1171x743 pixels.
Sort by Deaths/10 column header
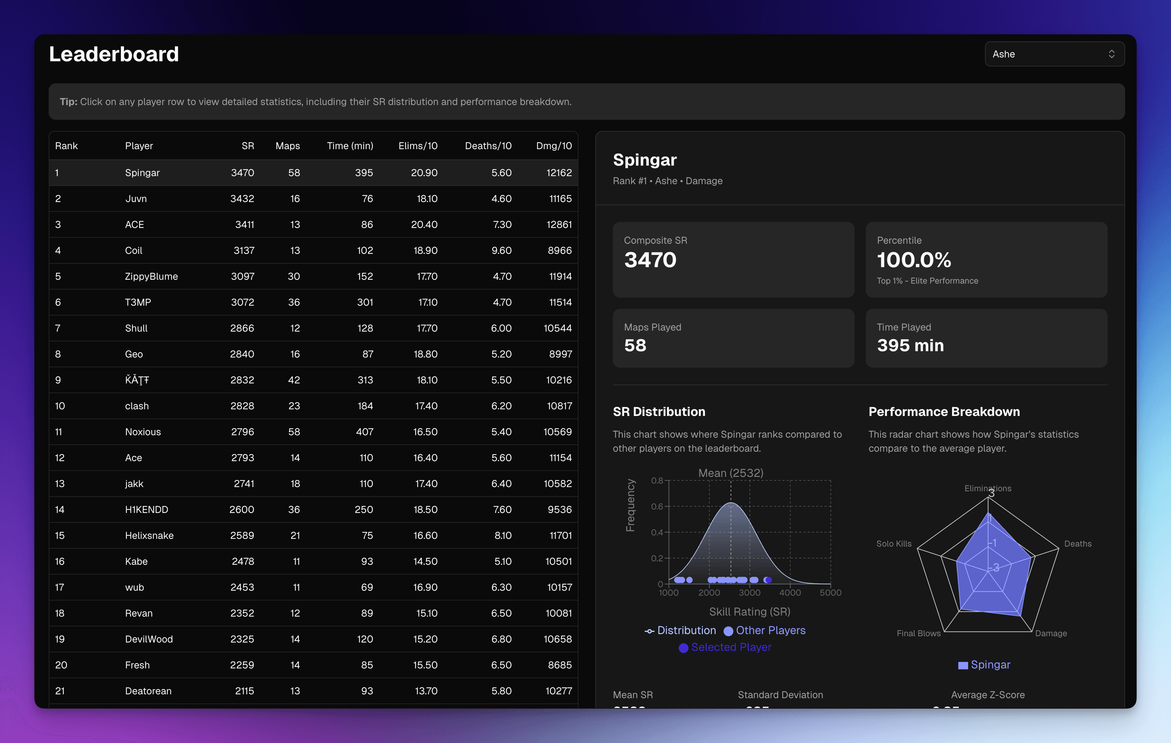coord(488,145)
